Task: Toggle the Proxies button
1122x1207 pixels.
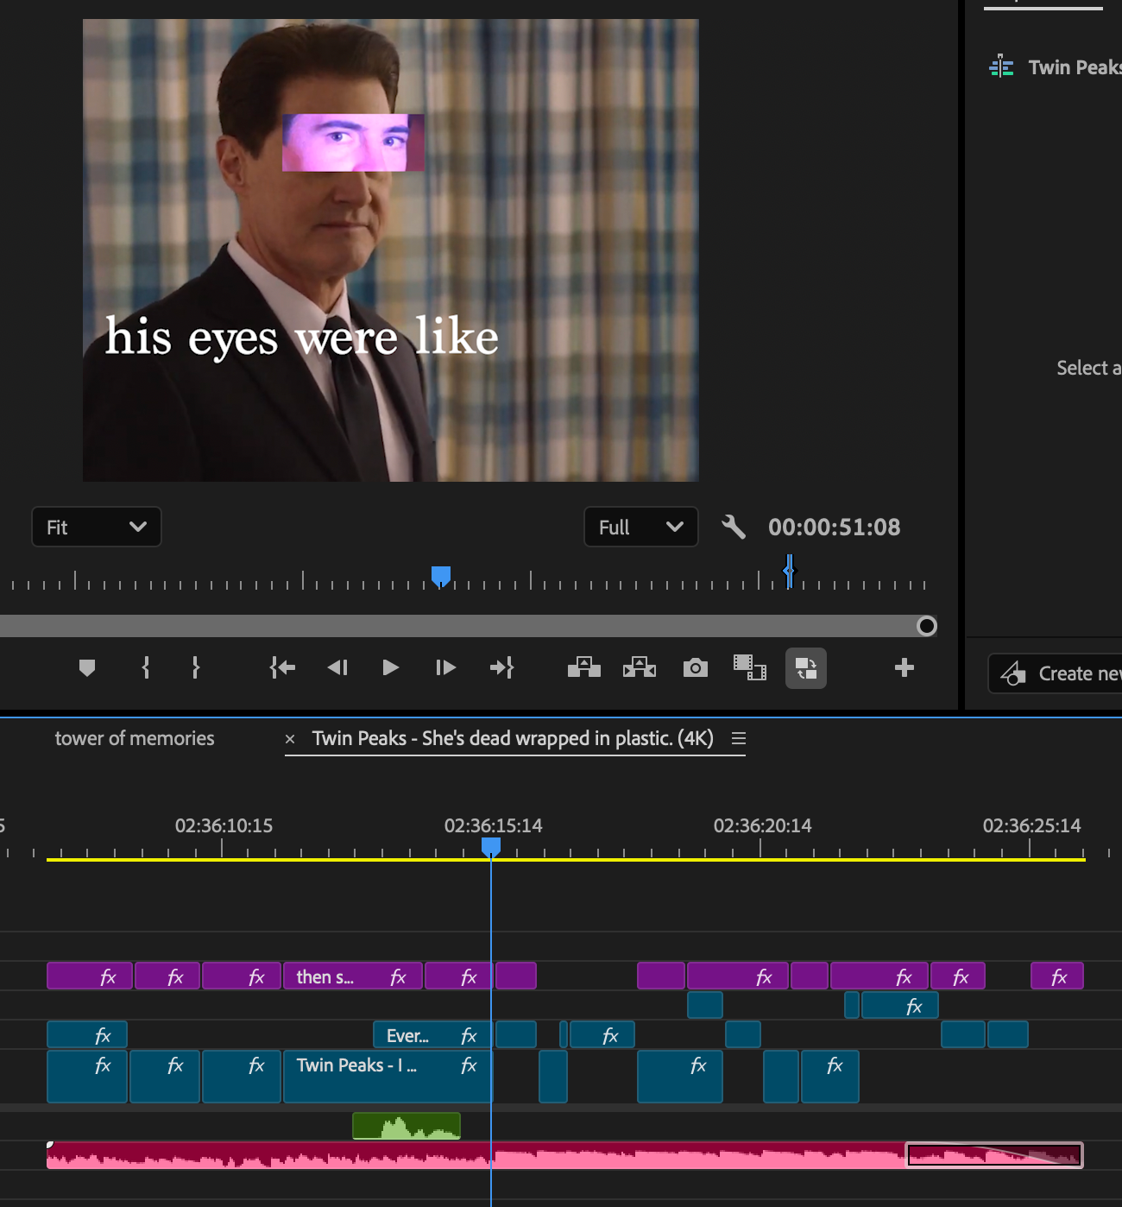Action: click(806, 668)
